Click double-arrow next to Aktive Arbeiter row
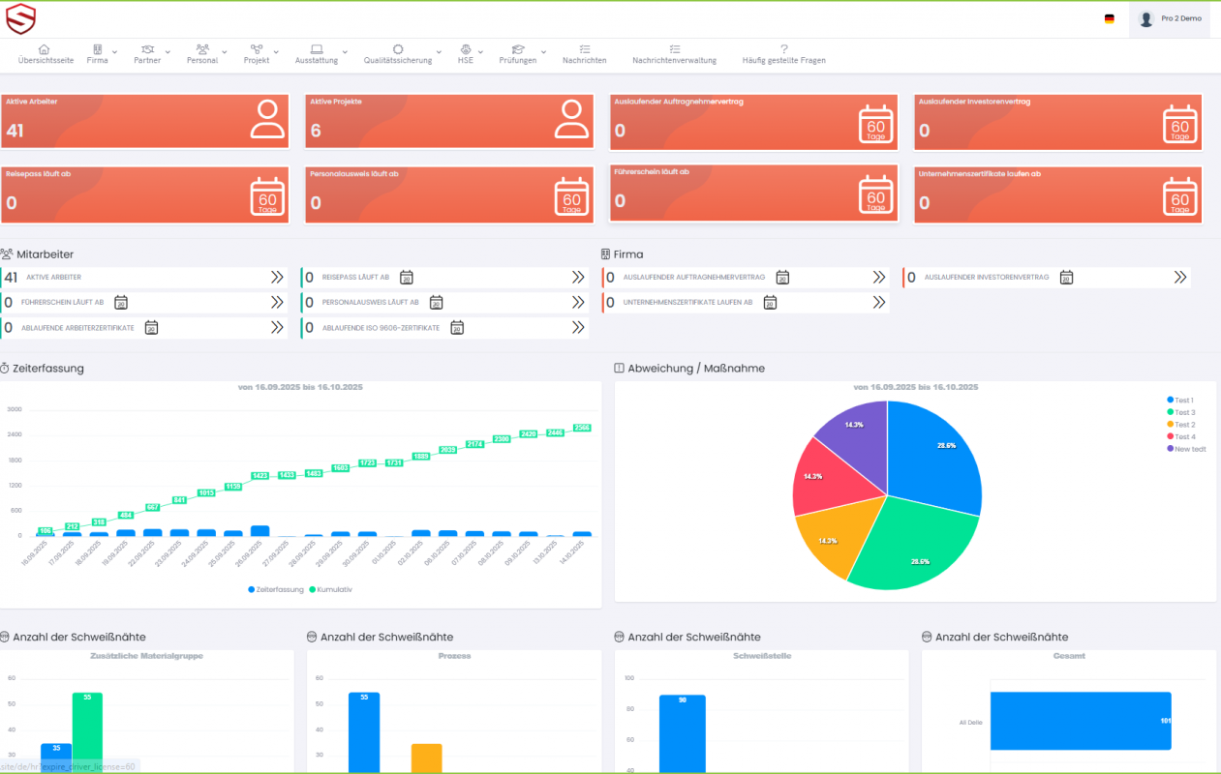The height and width of the screenshot is (774, 1221). (277, 278)
